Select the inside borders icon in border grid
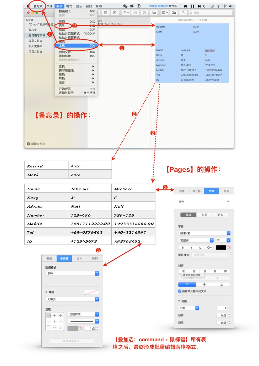The height and width of the screenshot is (366, 259). [x=55, y=315]
